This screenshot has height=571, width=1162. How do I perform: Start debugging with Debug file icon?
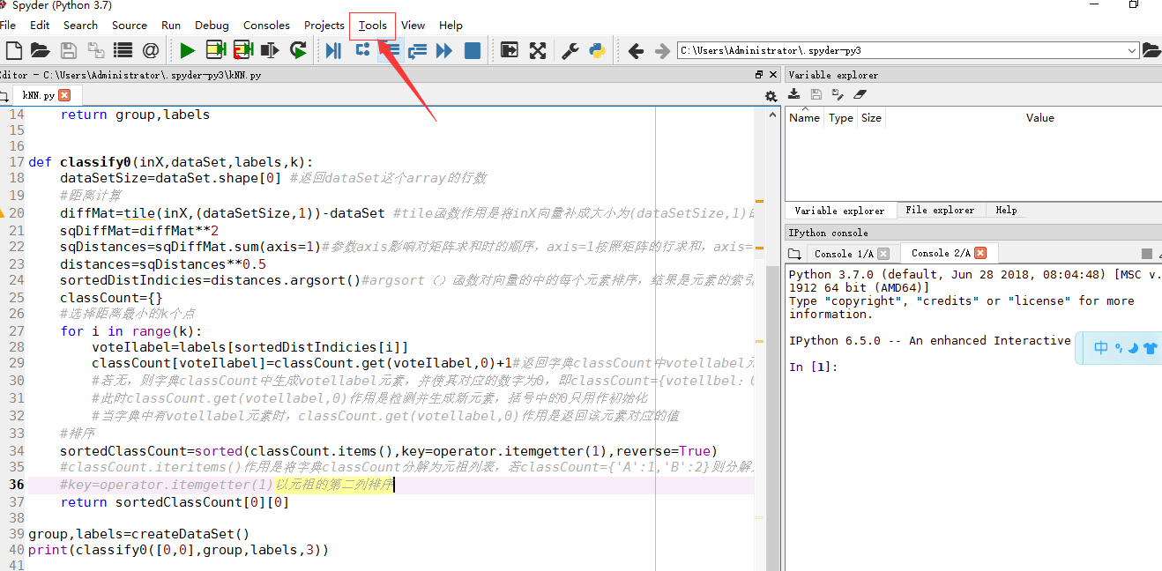coord(333,50)
